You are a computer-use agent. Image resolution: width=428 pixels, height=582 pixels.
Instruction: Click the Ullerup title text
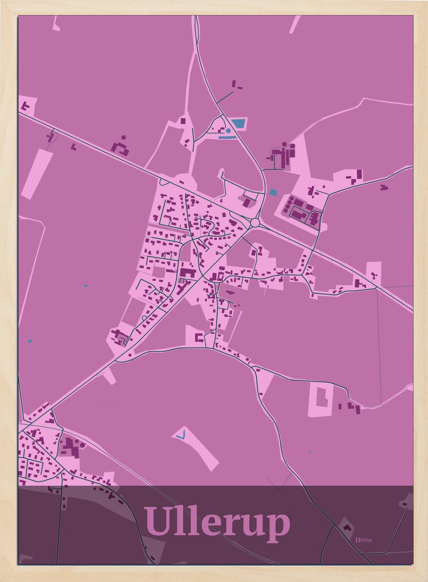click(217, 524)
